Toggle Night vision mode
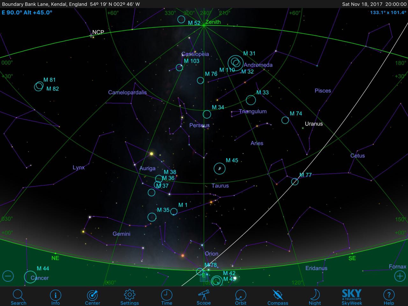Image resolution: width=408 pixels, height=306 pixels. (315, 296)
